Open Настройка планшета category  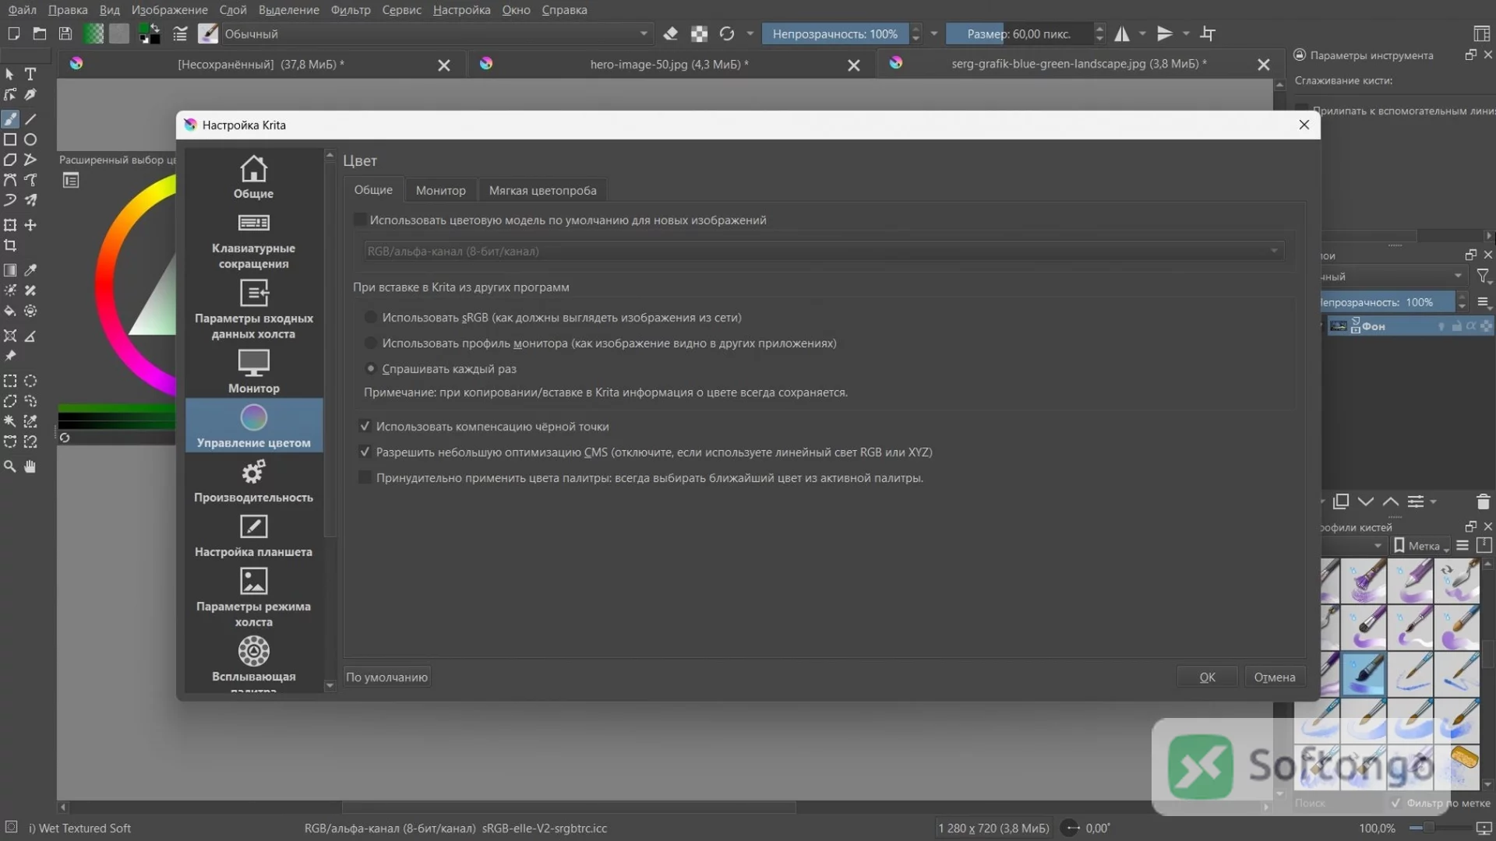[253, 535]
